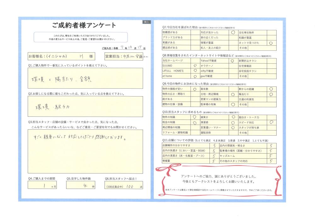Click the rating cell for キッズルーム
This screenshot has width=315, height=223.
point(271,156)
